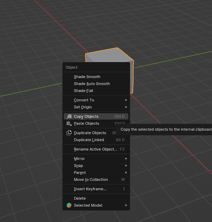Select Duplicate Linked option

click(89, 140)
